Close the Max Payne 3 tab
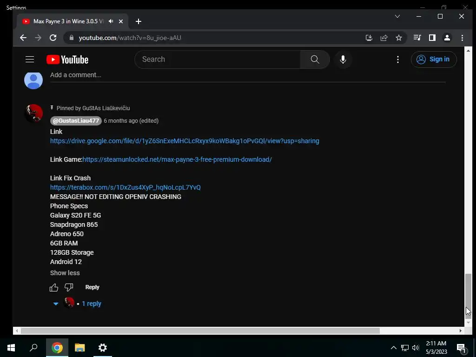The image size is (476, 357). (121, 21)
